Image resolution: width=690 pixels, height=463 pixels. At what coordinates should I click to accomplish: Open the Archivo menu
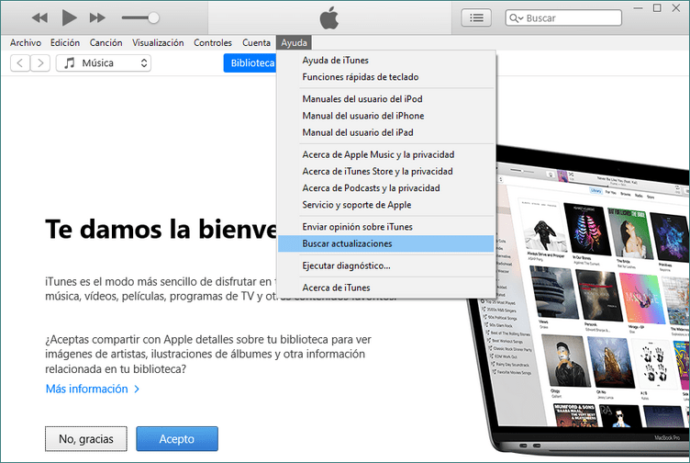pos(26,43)
